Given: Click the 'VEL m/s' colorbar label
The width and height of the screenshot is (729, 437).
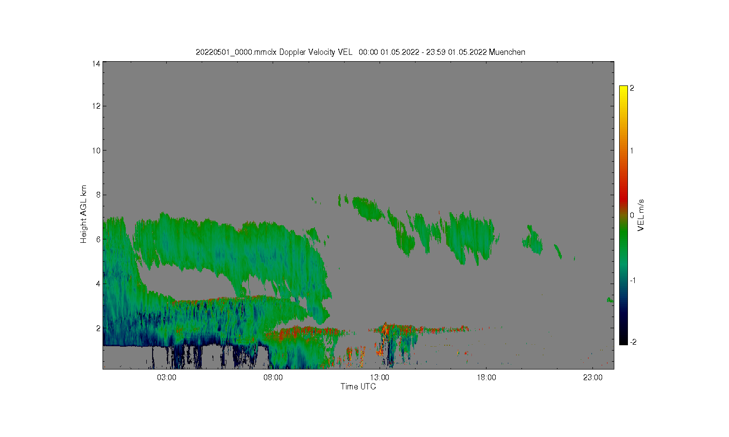Looking at the screenshot, I should point(641,215).
